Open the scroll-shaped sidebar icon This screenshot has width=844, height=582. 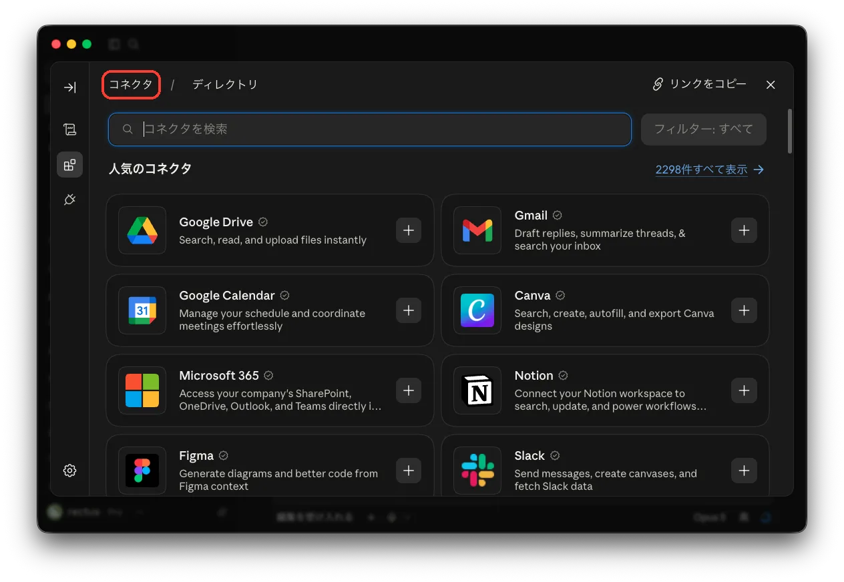pos(69,129)
